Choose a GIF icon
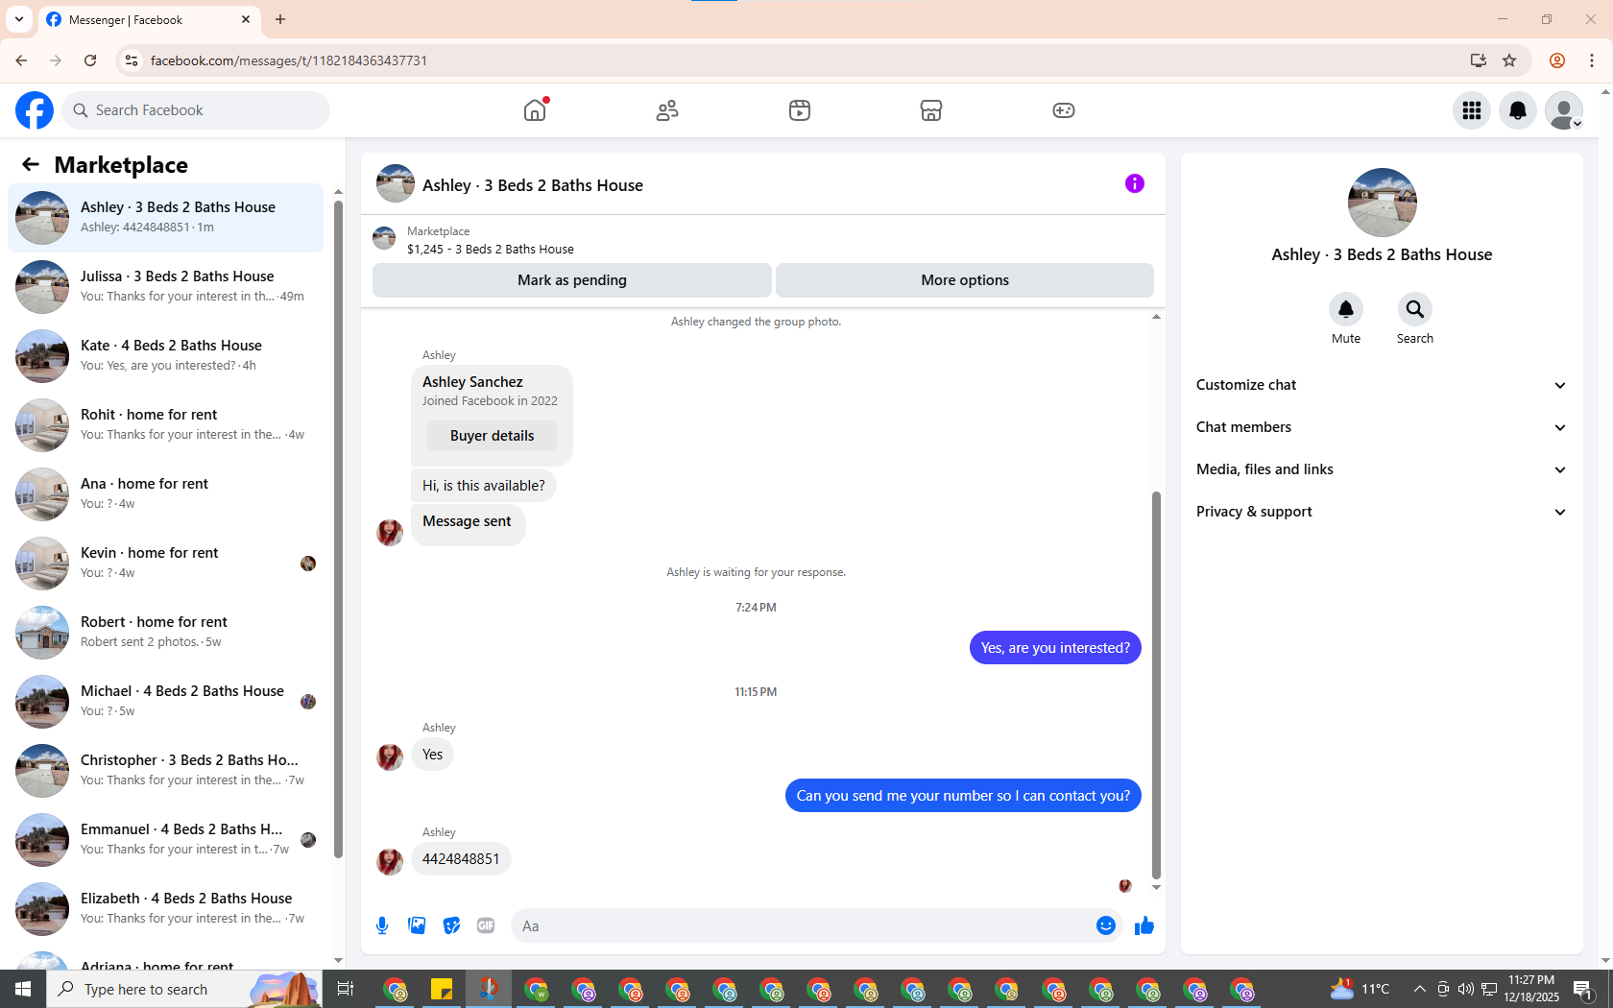This screenshot has width=1613, height=1008. pos(486,925)
